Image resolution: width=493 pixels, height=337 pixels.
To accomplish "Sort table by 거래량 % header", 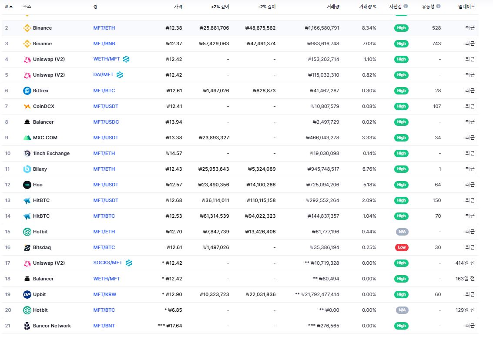I will (x=368, y=7).
